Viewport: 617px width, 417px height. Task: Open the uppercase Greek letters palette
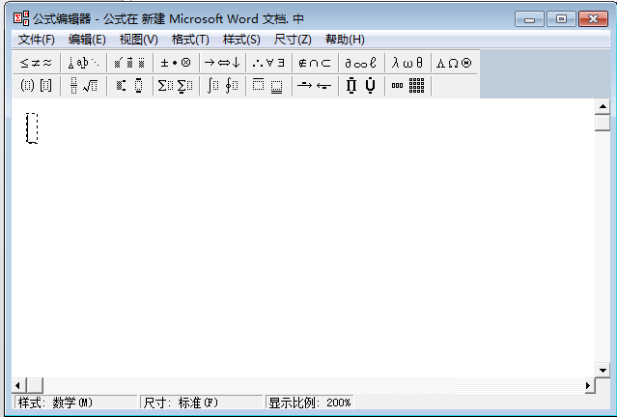[x=454, y=63]
